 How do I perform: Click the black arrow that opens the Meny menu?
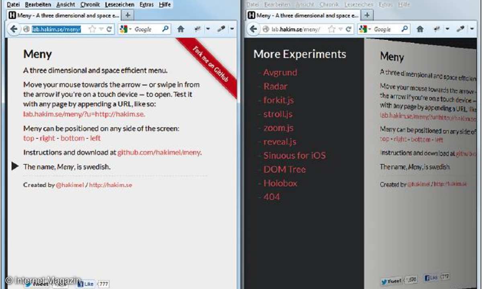15,166
